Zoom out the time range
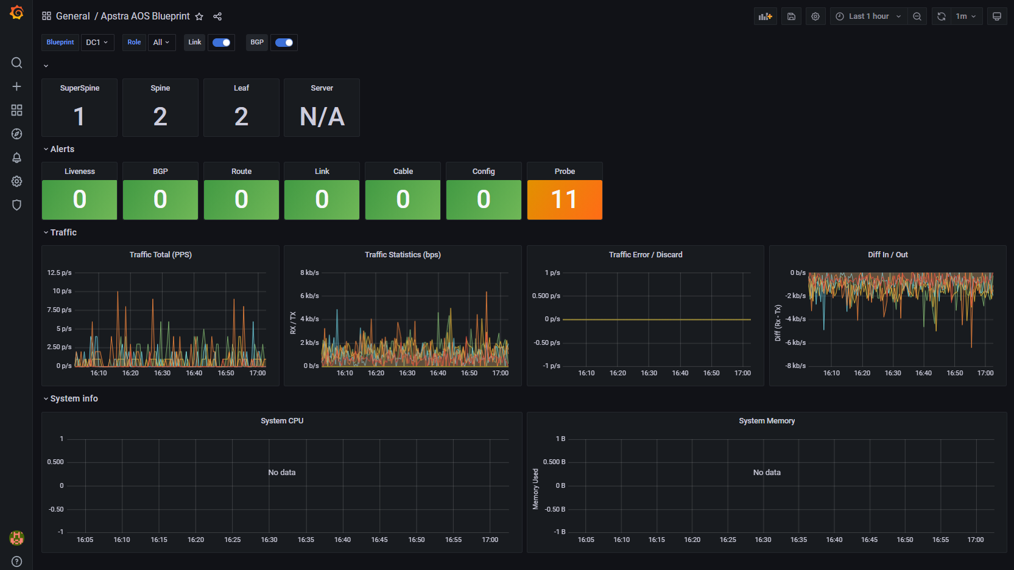 click(917, 16)
